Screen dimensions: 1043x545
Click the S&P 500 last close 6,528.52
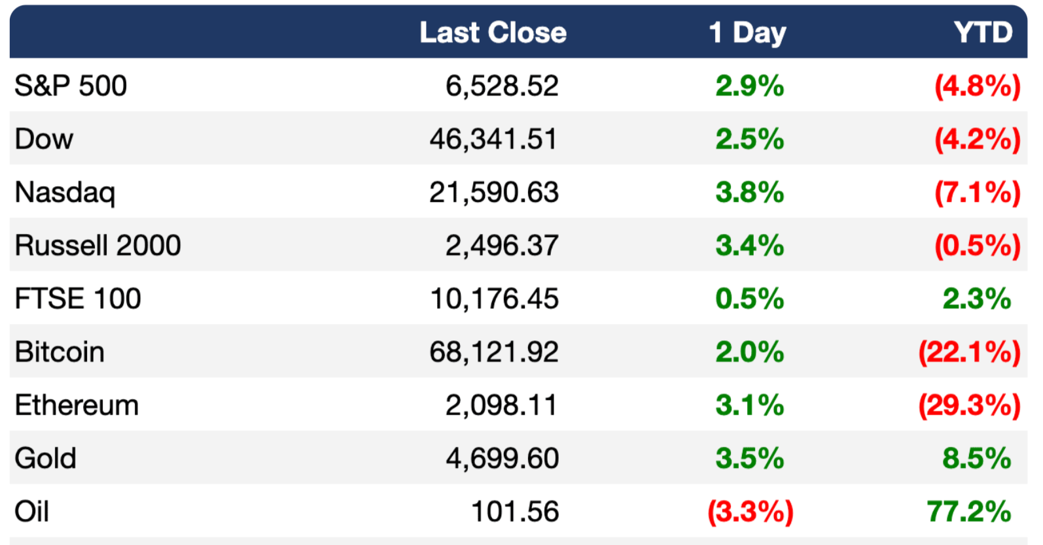click(x=502, y=86)
